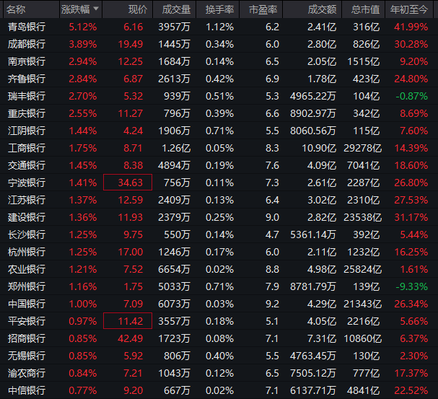The height and width of the screenshot is (399, 438).
Task: Click the boxed price 34.63
Action: tap(128, 183)
